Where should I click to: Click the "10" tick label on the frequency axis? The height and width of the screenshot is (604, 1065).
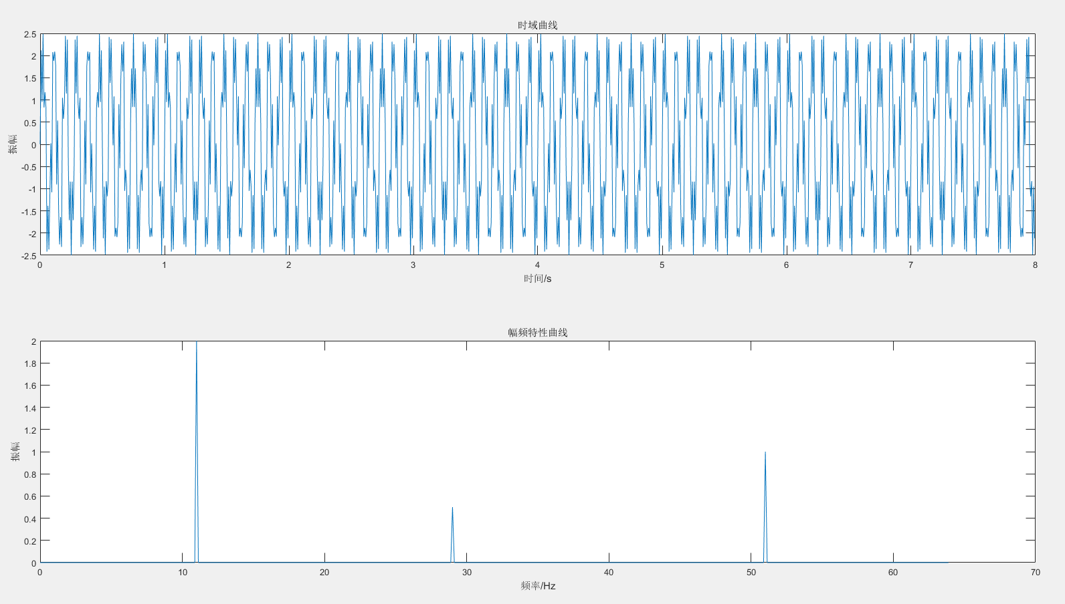pyautogui.click(x=183, y=573)
